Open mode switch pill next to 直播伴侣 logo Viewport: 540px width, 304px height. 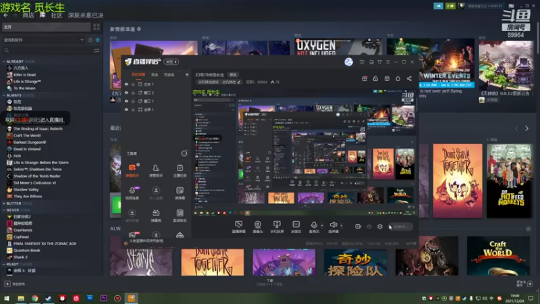coord(171,61)
